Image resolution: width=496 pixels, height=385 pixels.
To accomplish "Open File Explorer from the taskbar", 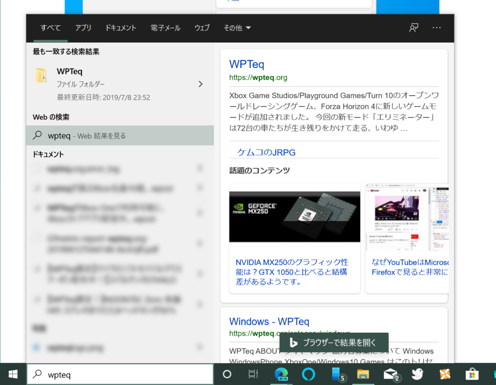I will click(x=363, y=374).
